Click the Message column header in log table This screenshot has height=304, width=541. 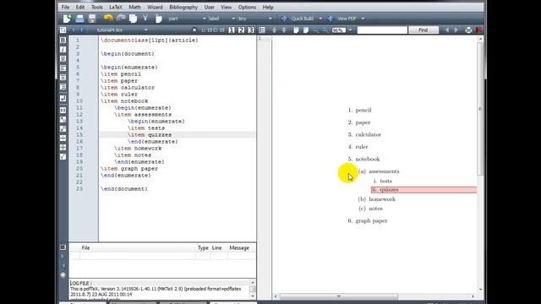tap(239, 247)
